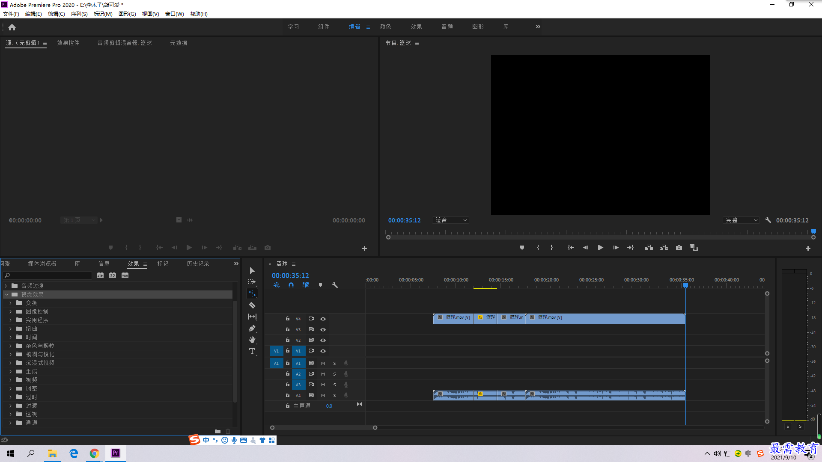Click Extract button in program monitor
This screenshot has height=462, width=822.
(x=664, y=248)
